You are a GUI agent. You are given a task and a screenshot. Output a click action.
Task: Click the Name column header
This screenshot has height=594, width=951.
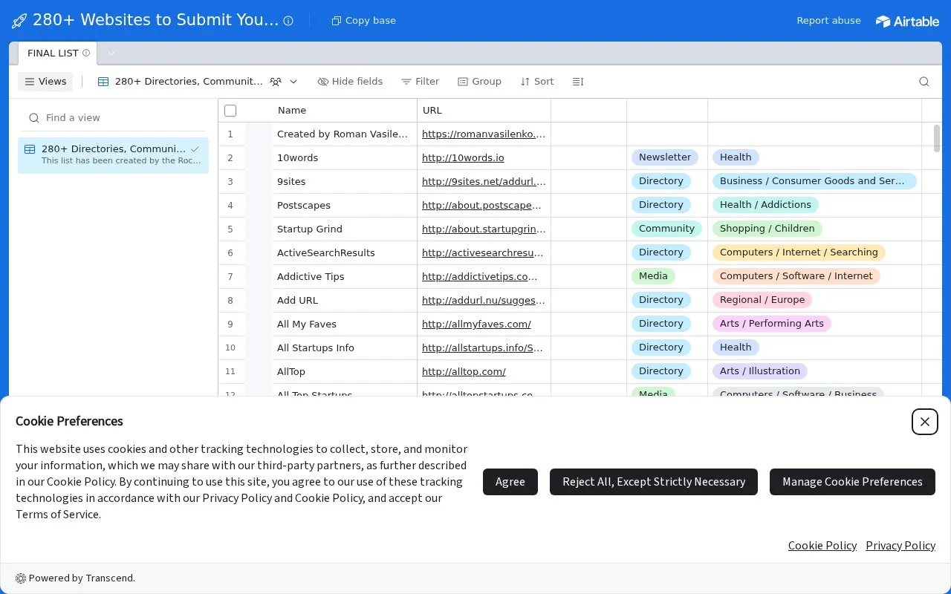coord(344,111)
